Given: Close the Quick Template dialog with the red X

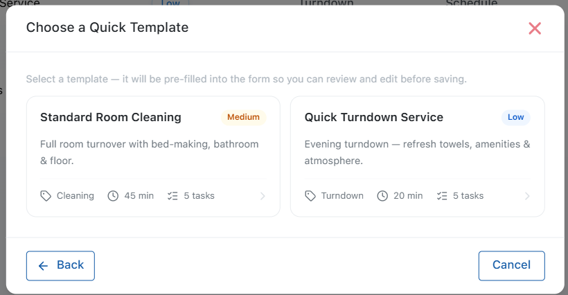Looking at the screenshot, I should tap(535, 28).
